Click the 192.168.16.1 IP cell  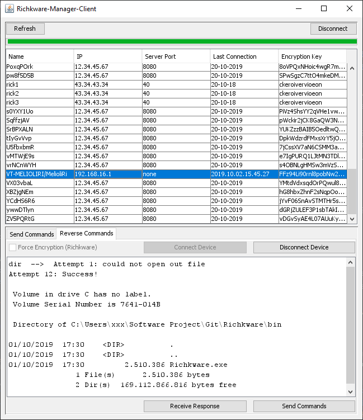pyautogui.click(x=108, y=174)
